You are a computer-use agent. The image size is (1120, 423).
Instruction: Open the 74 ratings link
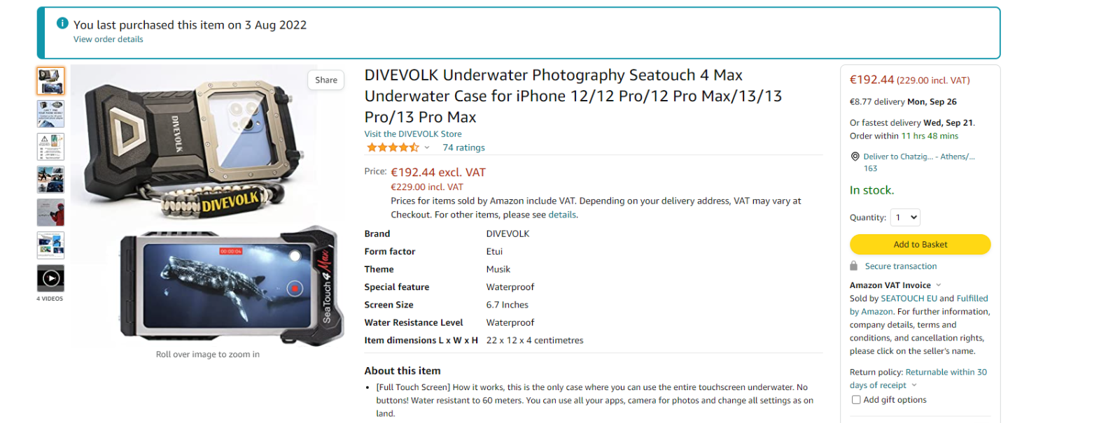463,148
